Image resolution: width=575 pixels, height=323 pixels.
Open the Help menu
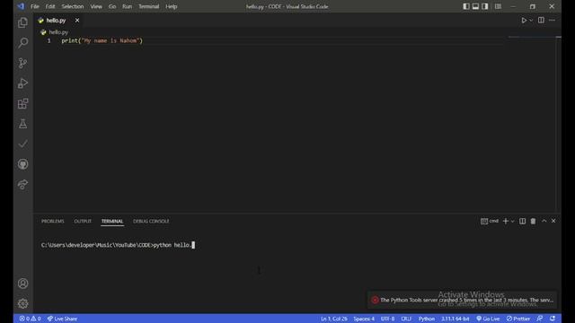point(172,6)
